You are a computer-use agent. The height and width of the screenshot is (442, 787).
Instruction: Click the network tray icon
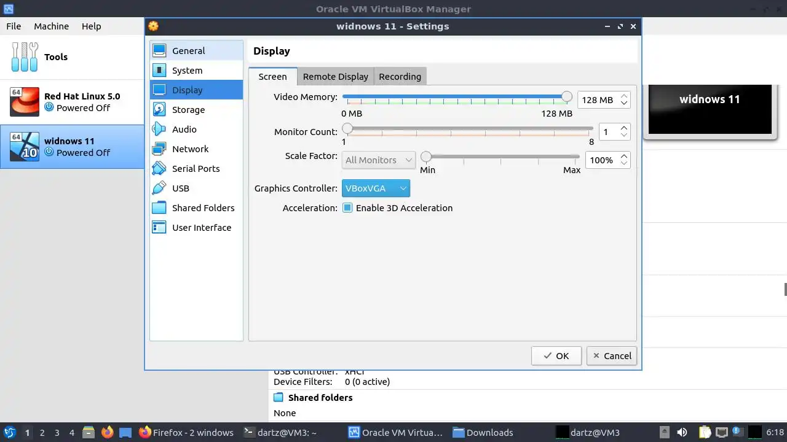[x=722, y=433]
